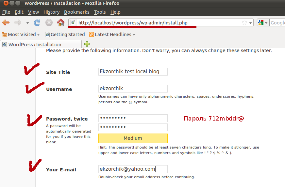Click the Username label
Viewport: 285px width, 187px height.
point(59,89)
